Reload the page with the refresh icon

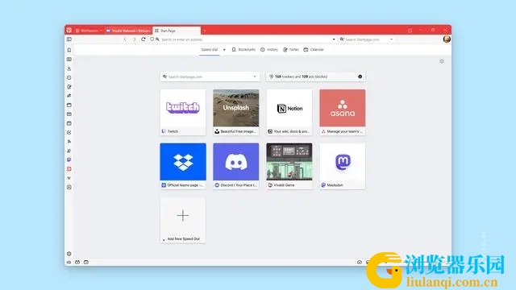[144, 39]
